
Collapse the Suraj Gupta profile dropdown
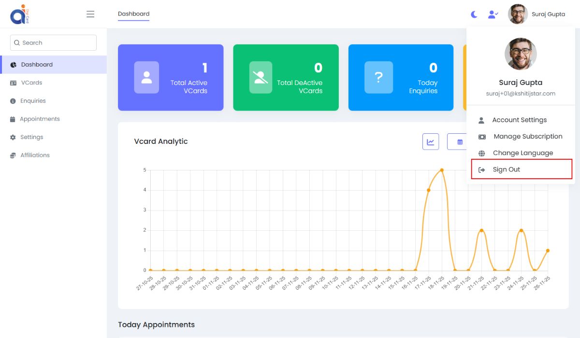536,14
